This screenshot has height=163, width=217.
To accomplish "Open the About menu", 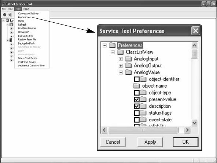I will pyautogui.click(x=26, y=9).
